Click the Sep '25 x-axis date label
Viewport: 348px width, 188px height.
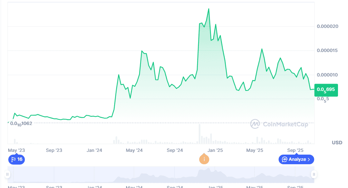(x=295, y=150)
